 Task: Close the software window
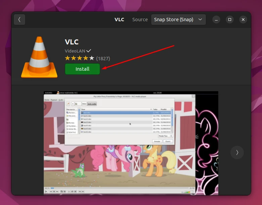click(x=243, y=20)
